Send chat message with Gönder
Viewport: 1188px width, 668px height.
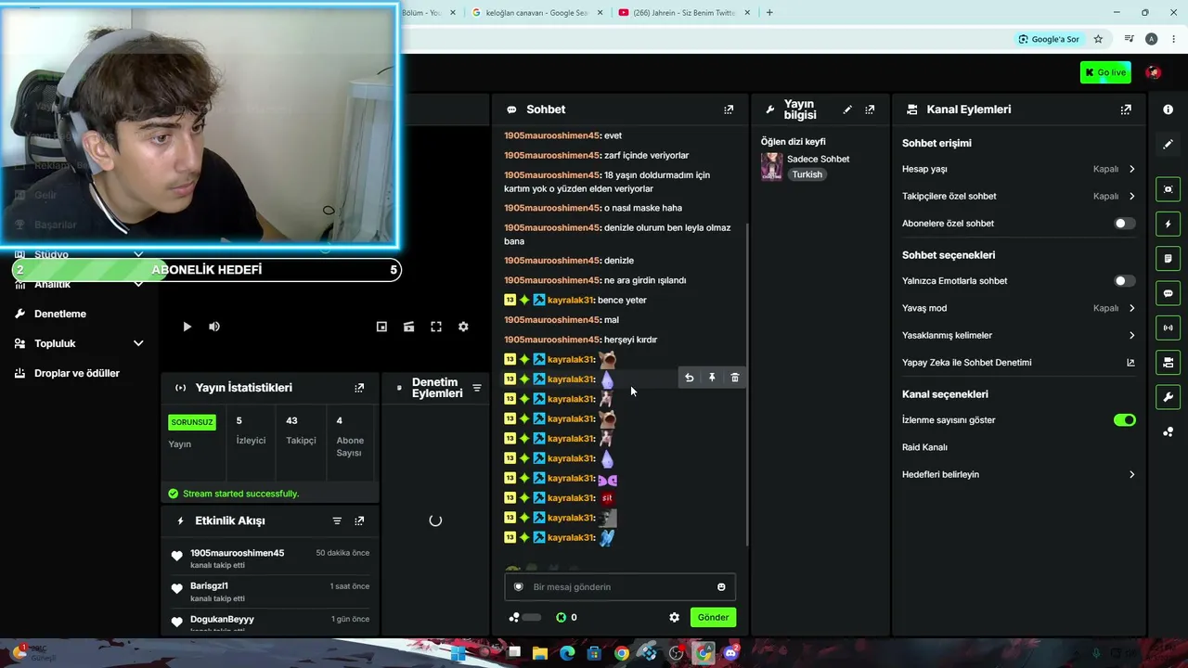pyautogui.click(x=713, y=618)
